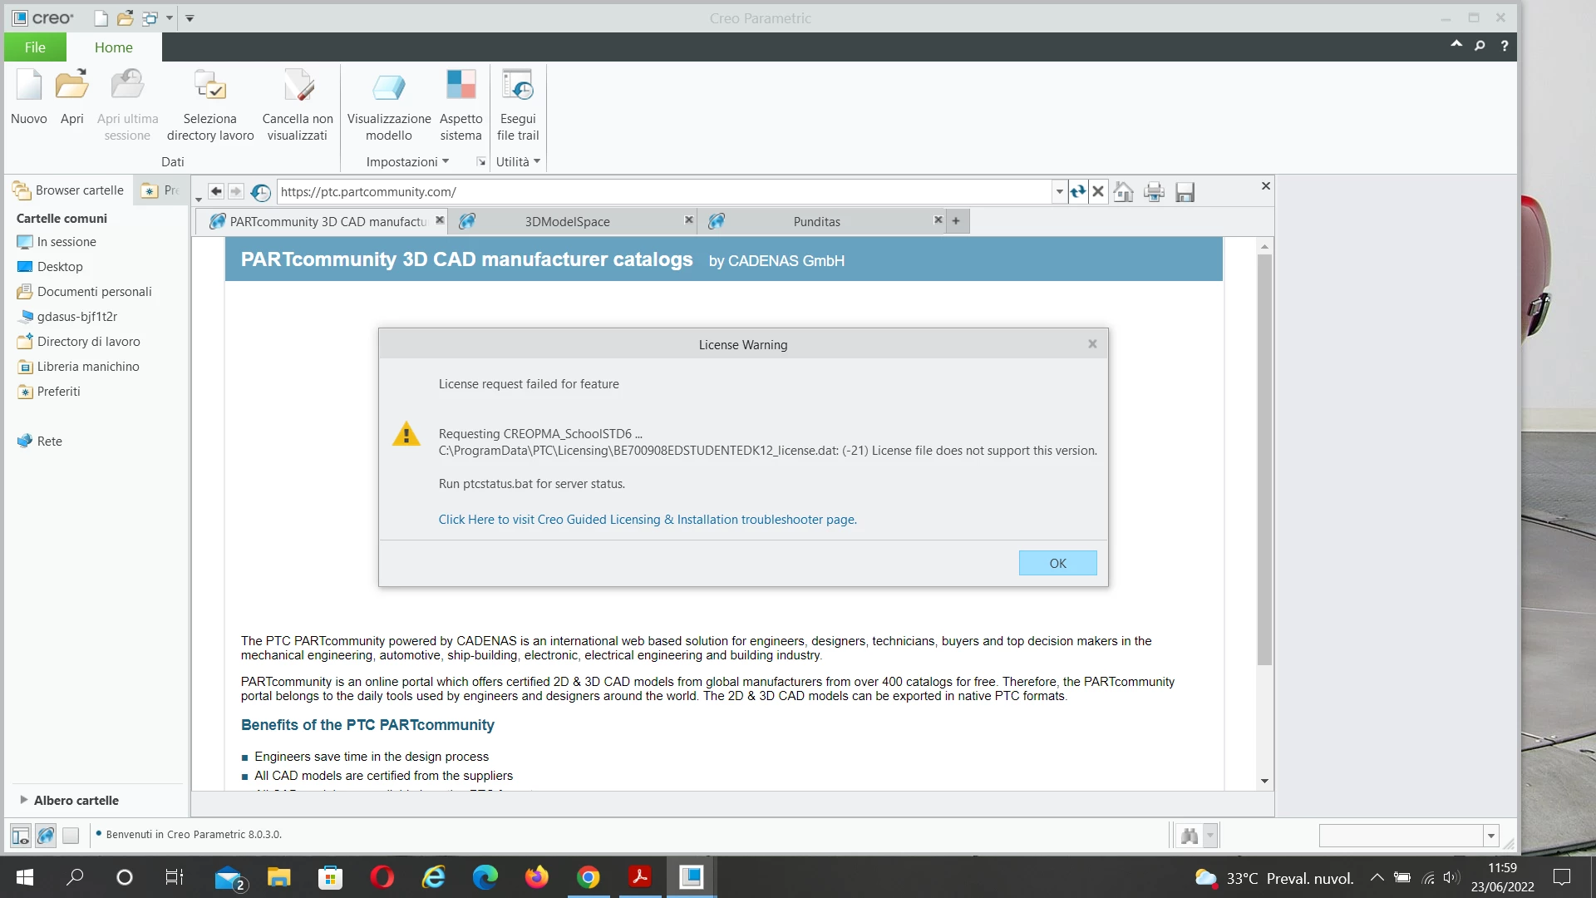Open file with Apri icon
This screenshot has height=898, width=1596.
pos(71,86)
